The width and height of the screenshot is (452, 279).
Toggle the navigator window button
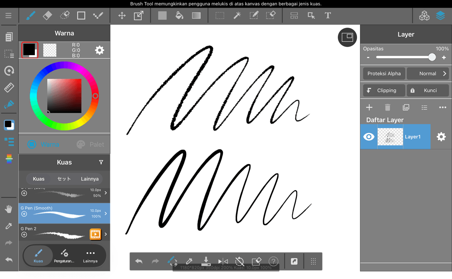click(x=347, y=37)
